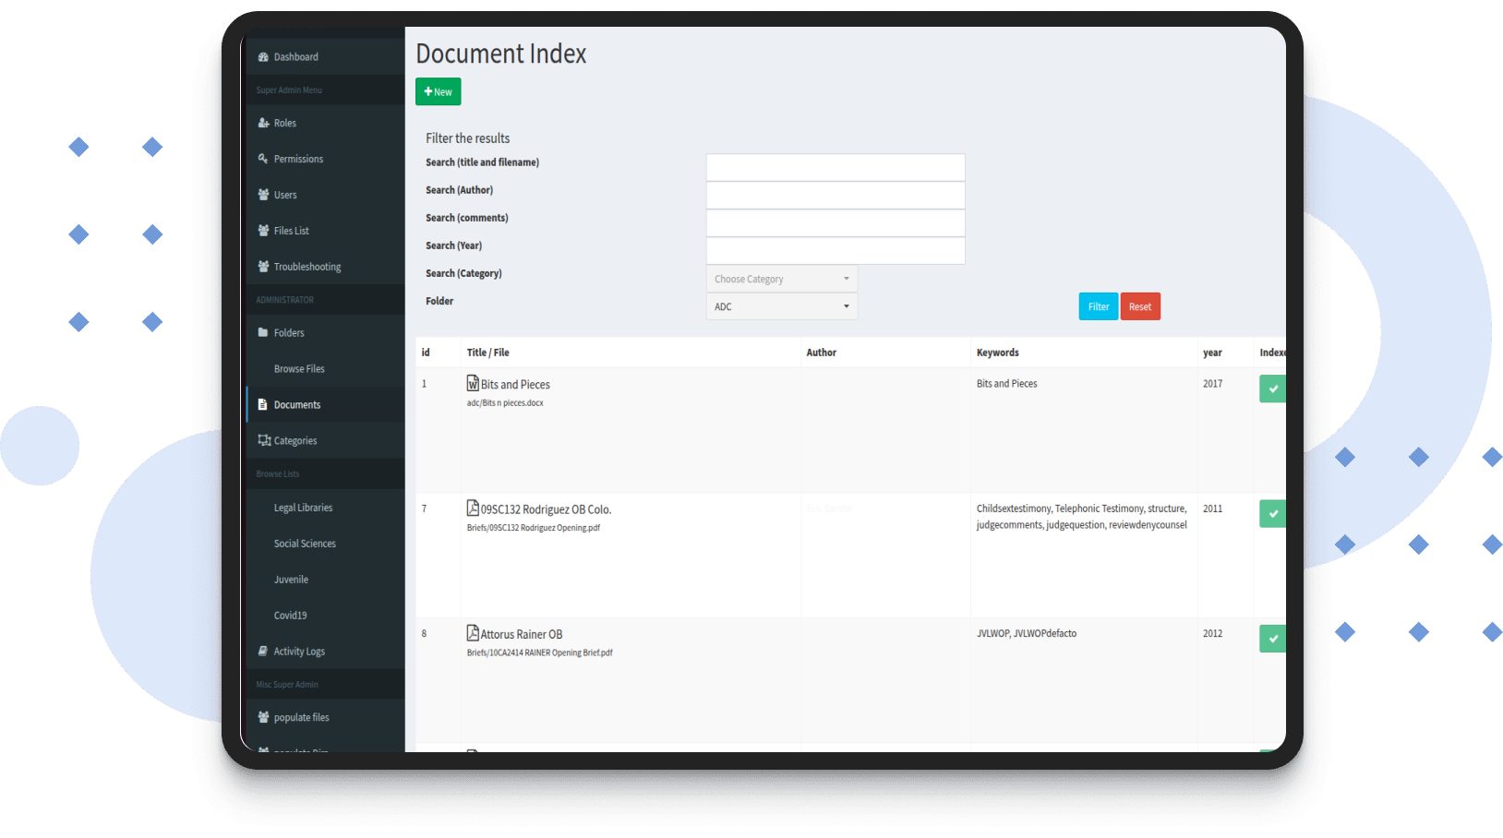The width and height of the screenshot is (1503, 838).
Task: Click the PDF icon for Attorus Rainer OB
Action: coord(473,633)
